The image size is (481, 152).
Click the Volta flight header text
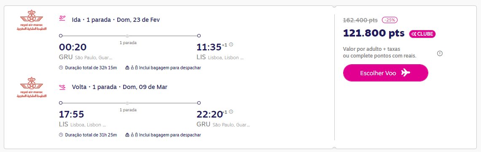click(120, 87)
